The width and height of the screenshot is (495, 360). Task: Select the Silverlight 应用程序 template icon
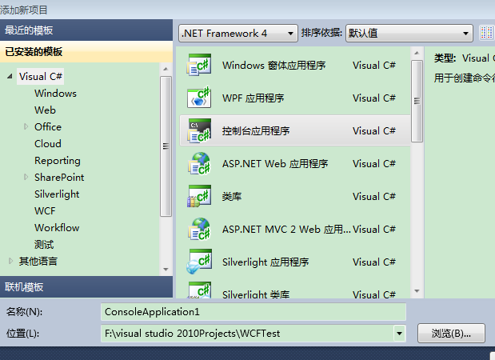click(199, 262)
